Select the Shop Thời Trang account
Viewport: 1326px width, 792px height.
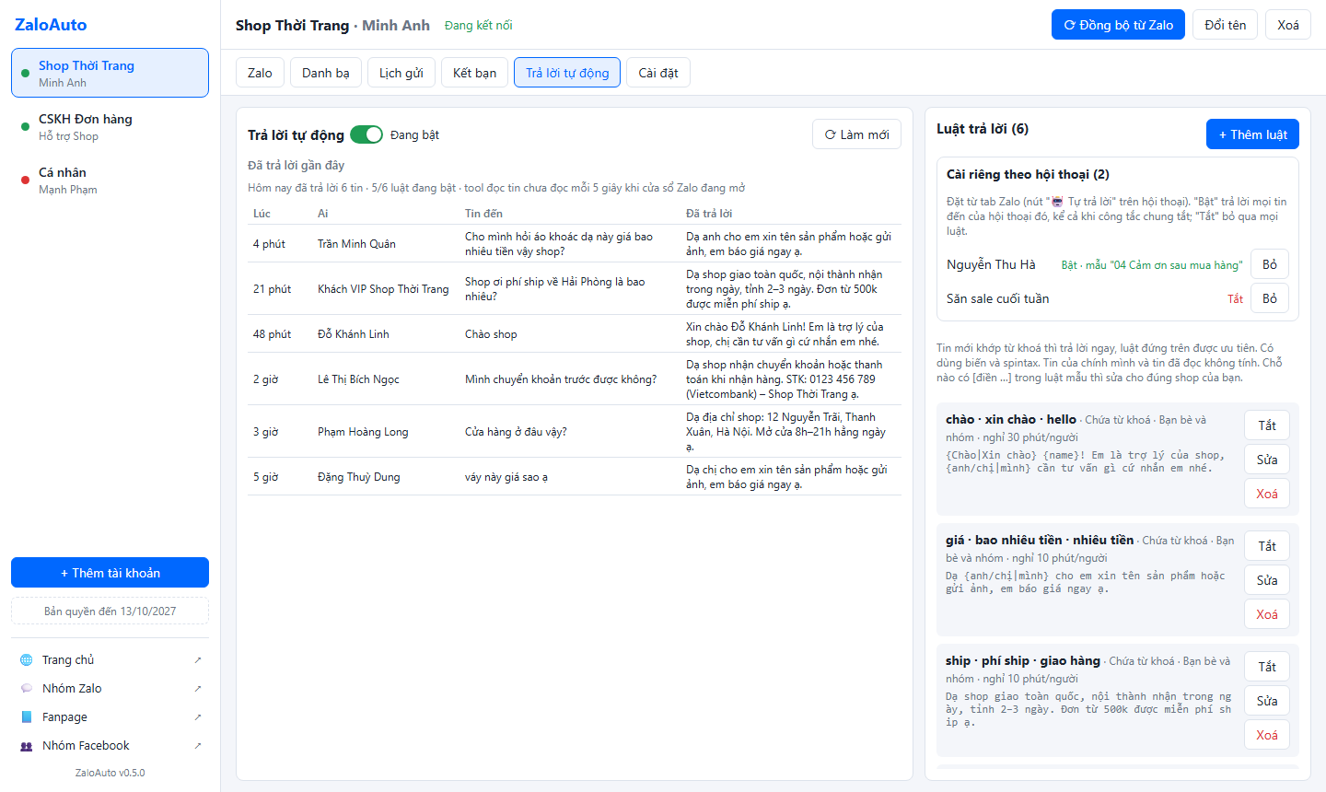110,73
